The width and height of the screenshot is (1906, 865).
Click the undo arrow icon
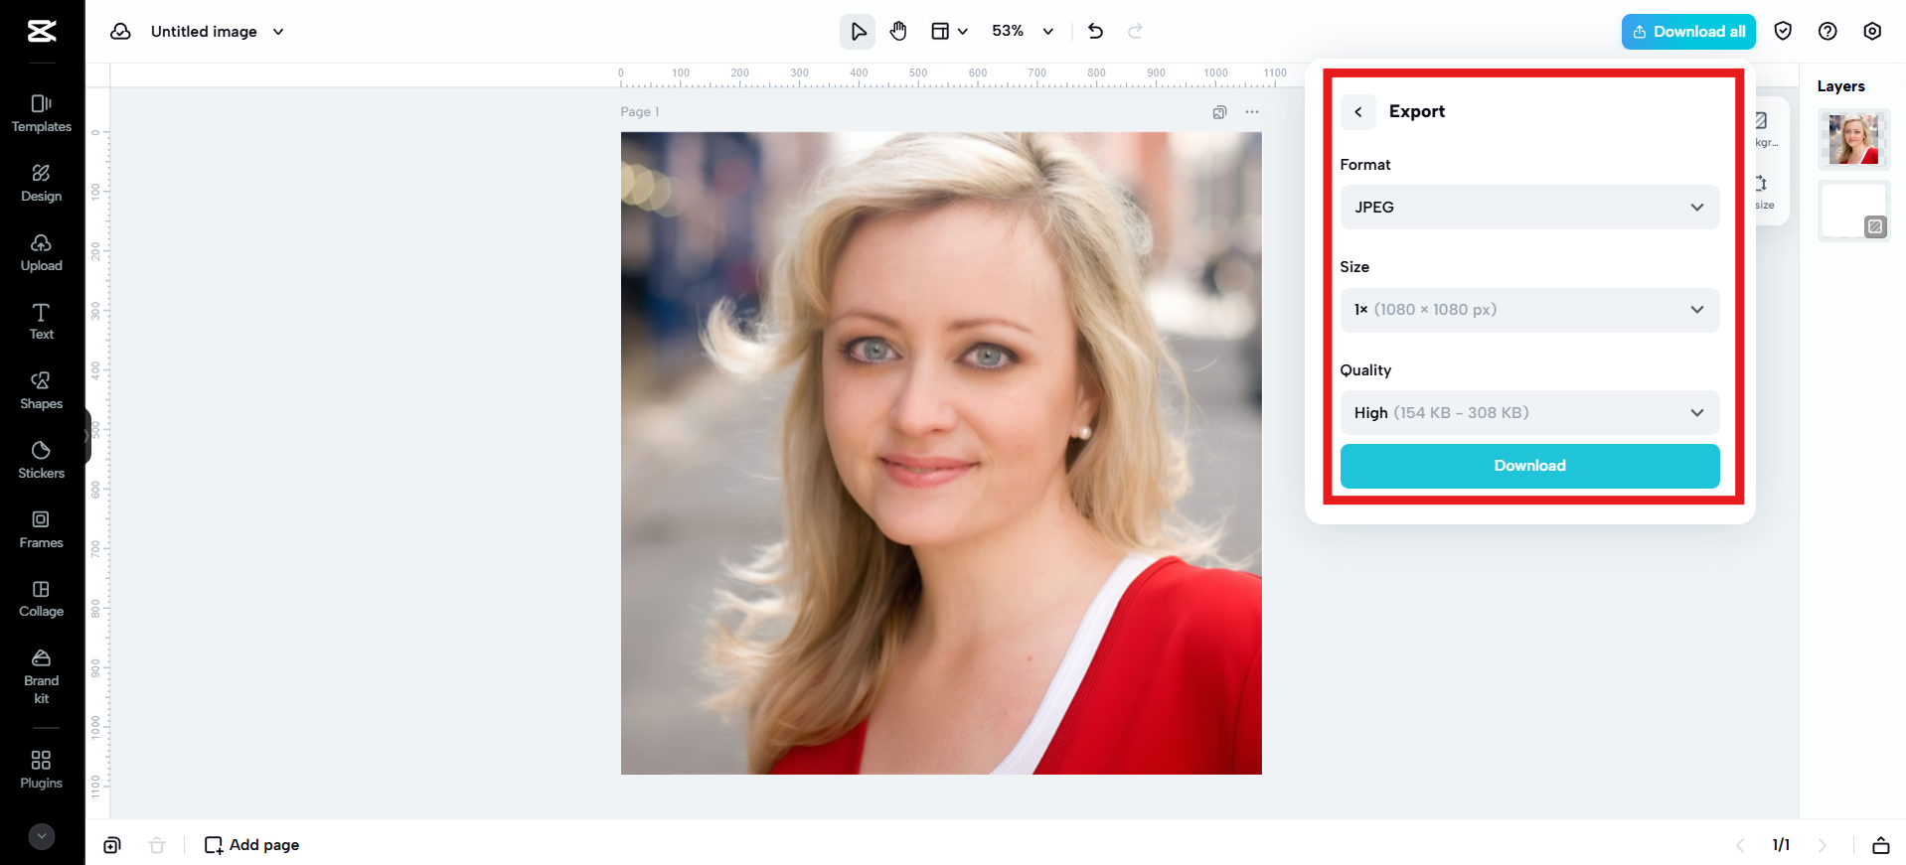coord(1095,32)
